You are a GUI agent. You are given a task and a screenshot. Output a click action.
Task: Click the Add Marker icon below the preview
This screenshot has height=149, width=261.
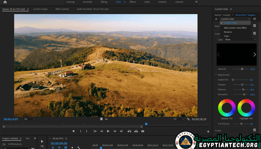coord(74,131)
